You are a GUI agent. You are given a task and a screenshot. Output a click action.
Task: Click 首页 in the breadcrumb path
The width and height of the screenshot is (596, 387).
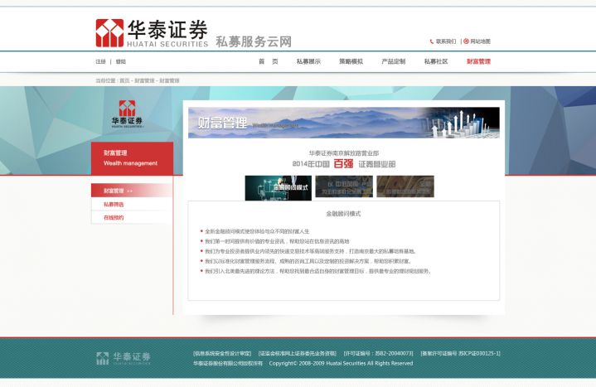click(124, 80)
